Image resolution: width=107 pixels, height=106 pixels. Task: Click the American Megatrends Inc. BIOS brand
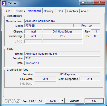click(62, 54)
